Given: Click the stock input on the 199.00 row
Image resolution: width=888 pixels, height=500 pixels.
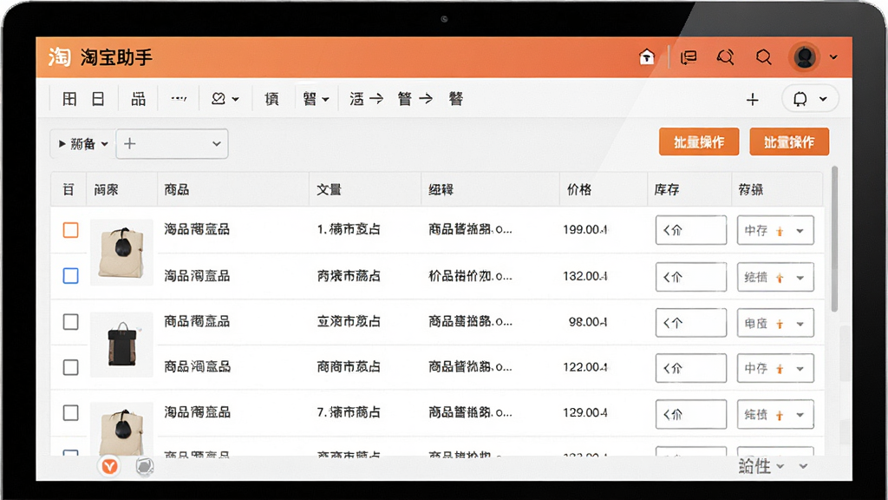Looking at the screenshot, I should pyautogui.click(x=691, y=230).
